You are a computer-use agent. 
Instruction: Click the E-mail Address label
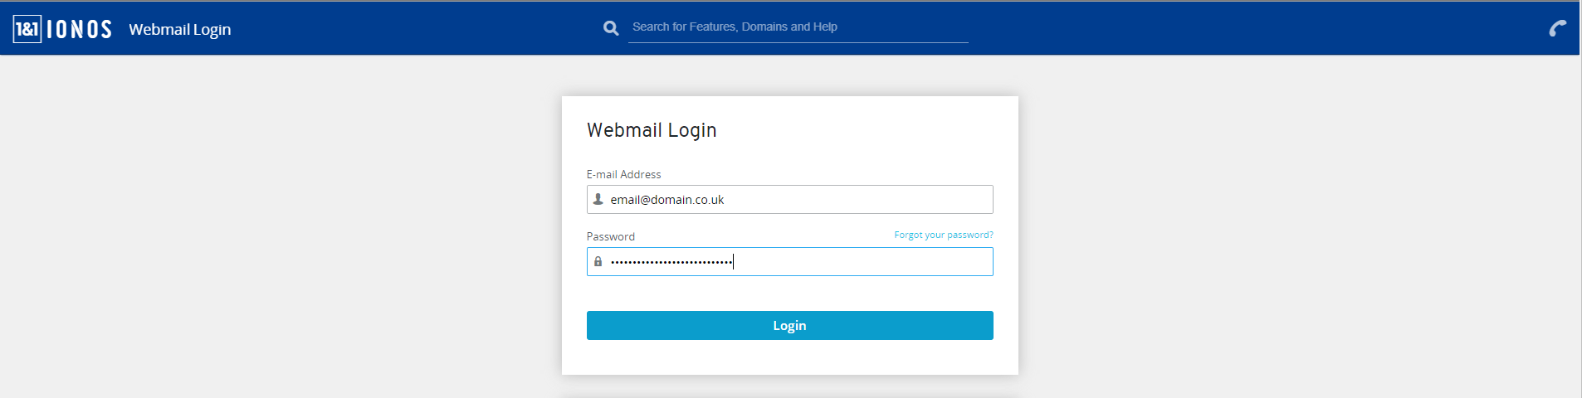624,174
